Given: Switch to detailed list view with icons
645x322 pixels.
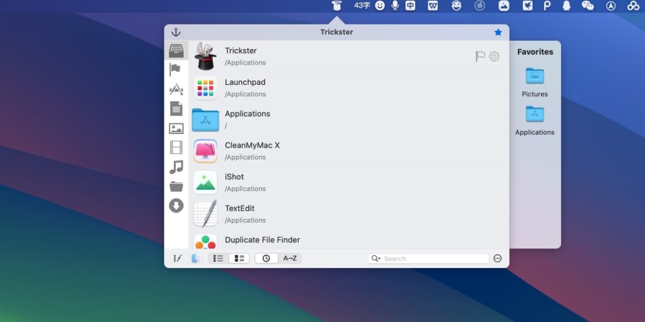Looking at the screenshot, I should coord(239,258).
